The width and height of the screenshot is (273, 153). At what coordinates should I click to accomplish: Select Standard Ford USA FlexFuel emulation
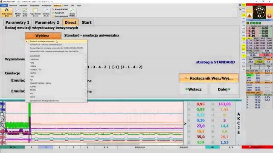(x=56, y=51)
